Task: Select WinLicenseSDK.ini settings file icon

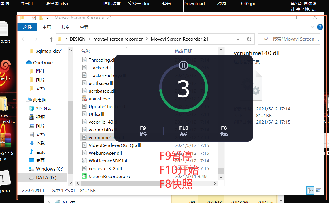Action: tap(84, 161)
